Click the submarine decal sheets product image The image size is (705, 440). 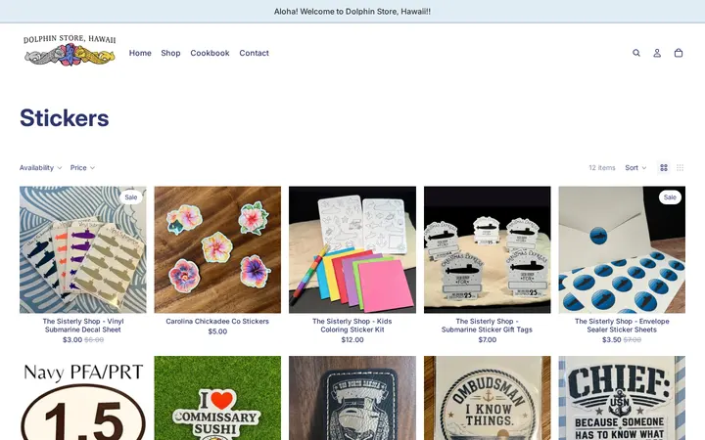pos(82,249)
